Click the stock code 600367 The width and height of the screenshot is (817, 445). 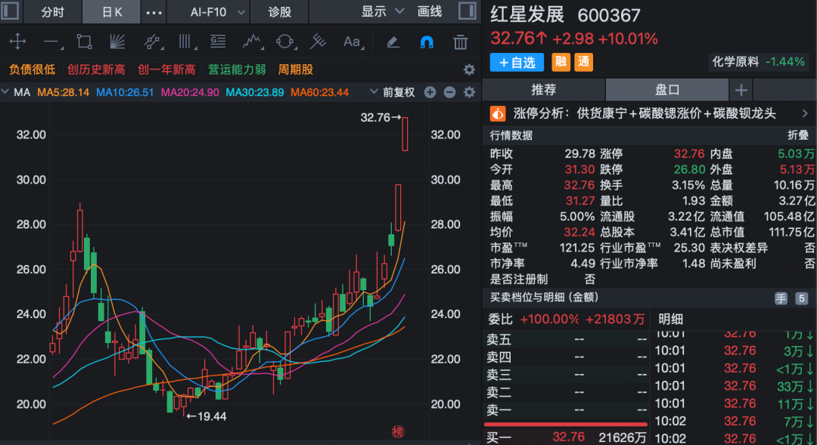point(608,16)
